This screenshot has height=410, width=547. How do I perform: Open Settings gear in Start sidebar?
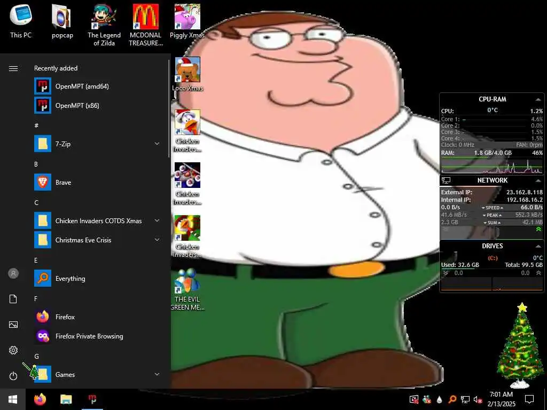click(x=13, y=350)
